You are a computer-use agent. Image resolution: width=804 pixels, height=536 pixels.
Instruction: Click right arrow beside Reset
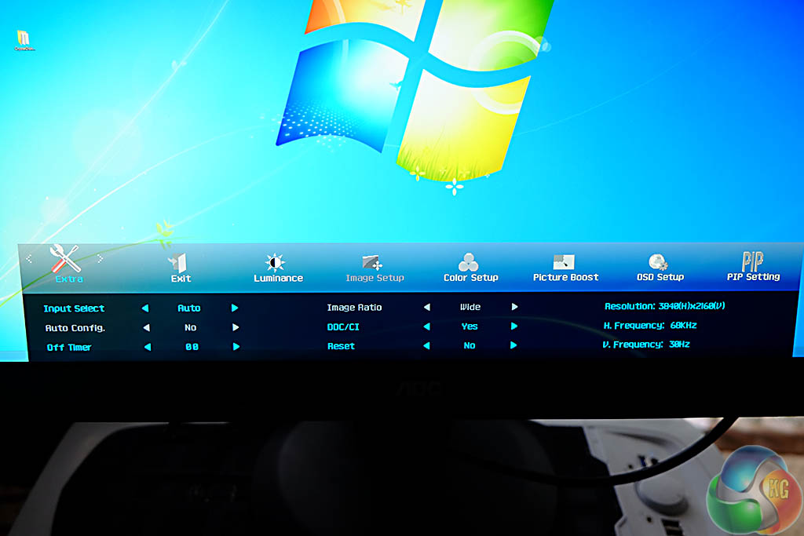(x=513, y=345)
